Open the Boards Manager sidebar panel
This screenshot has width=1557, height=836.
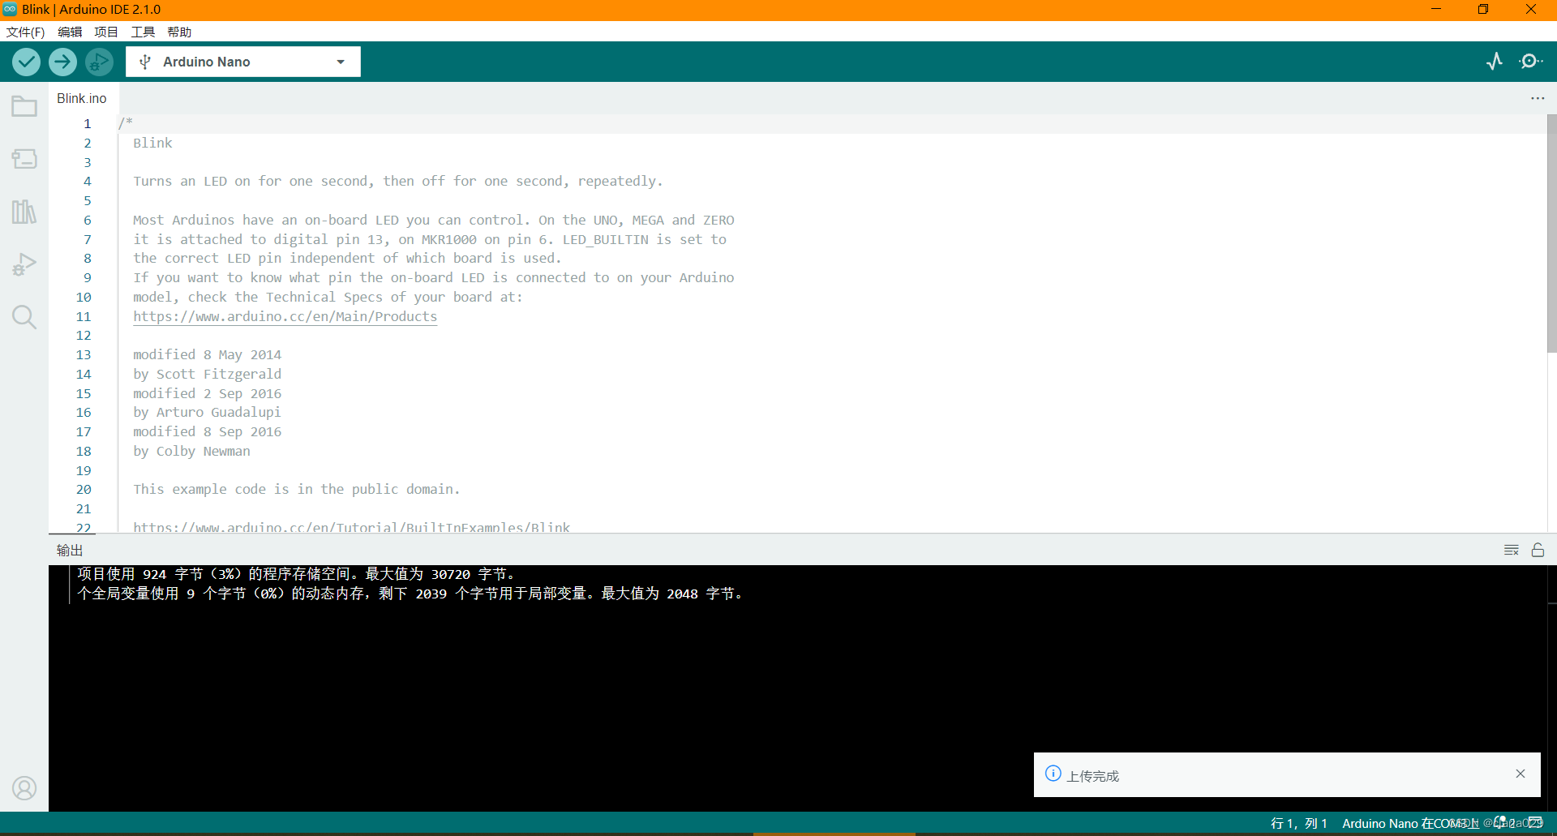[x=24, y=159]
